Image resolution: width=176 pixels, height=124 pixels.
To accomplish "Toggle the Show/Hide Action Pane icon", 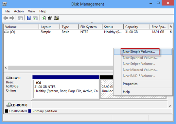I will point(35,18).
